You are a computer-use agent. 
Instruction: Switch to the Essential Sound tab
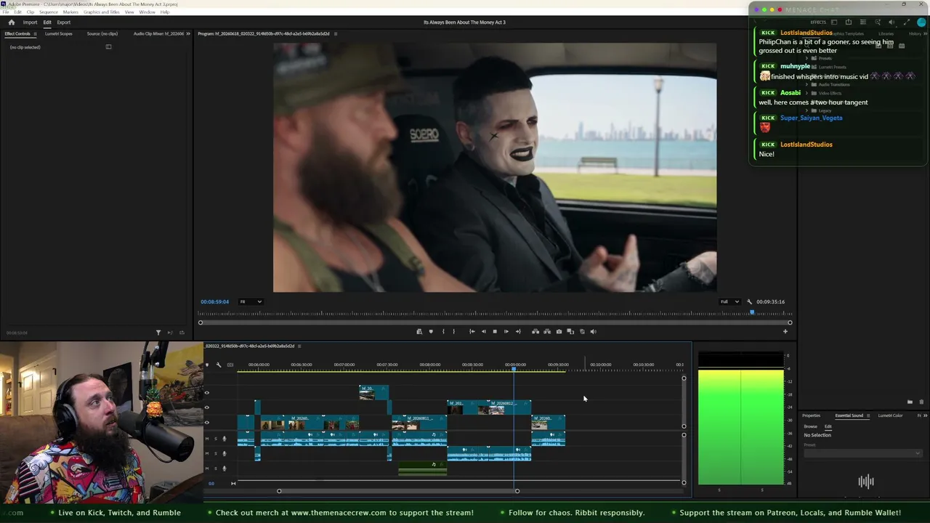tap(849, 415)
